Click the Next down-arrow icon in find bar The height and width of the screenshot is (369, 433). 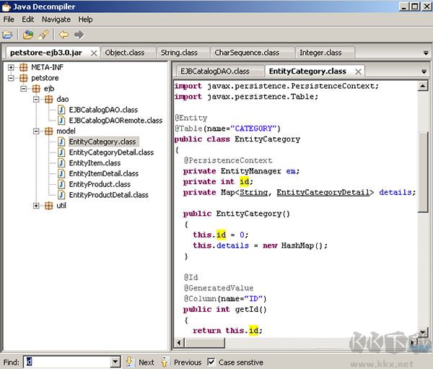click(x=129, y=362)
